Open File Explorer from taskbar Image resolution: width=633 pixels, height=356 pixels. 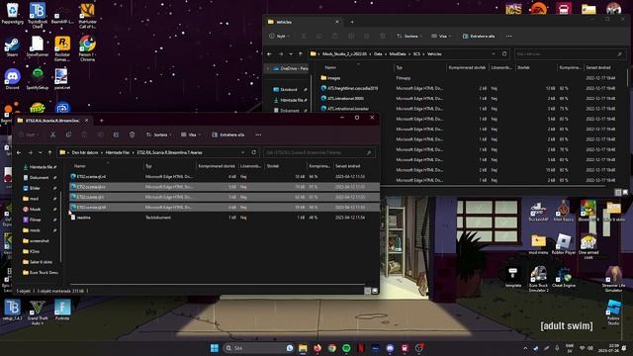point(303,348)
